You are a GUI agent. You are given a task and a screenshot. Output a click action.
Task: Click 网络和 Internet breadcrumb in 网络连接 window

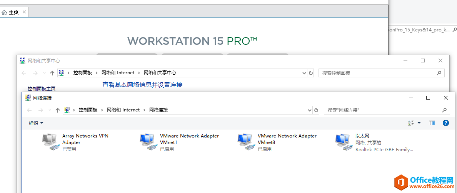click(x=123, y=110)
